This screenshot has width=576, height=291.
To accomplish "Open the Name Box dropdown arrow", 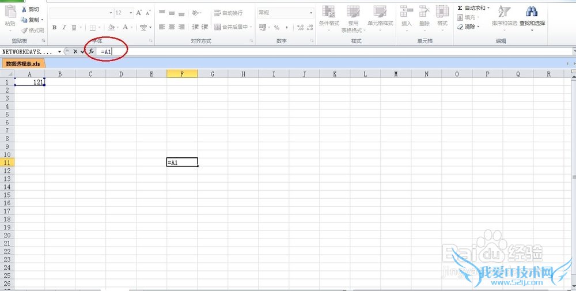I will coord(59,52).
